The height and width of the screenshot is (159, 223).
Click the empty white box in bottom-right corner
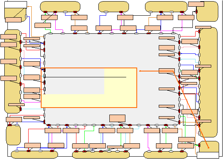208,155
